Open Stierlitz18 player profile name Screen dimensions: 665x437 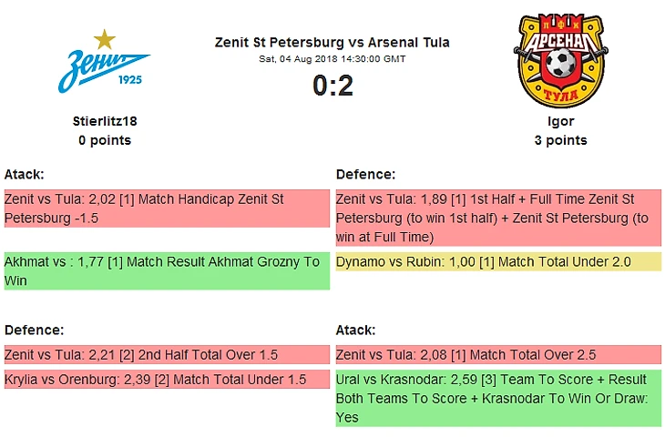tap(105, 121)
